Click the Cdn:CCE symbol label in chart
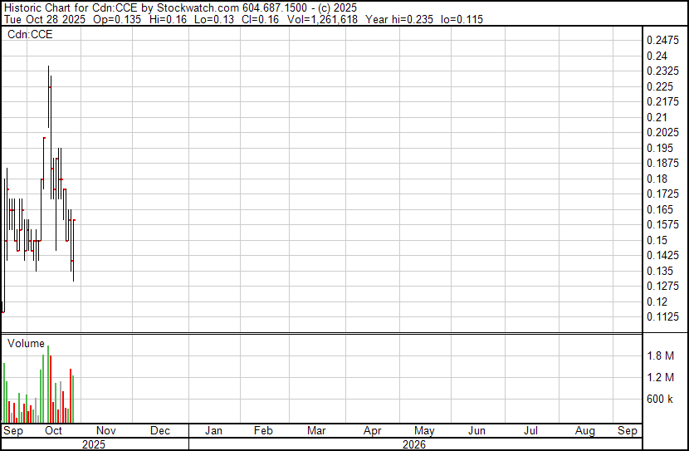 30,34
